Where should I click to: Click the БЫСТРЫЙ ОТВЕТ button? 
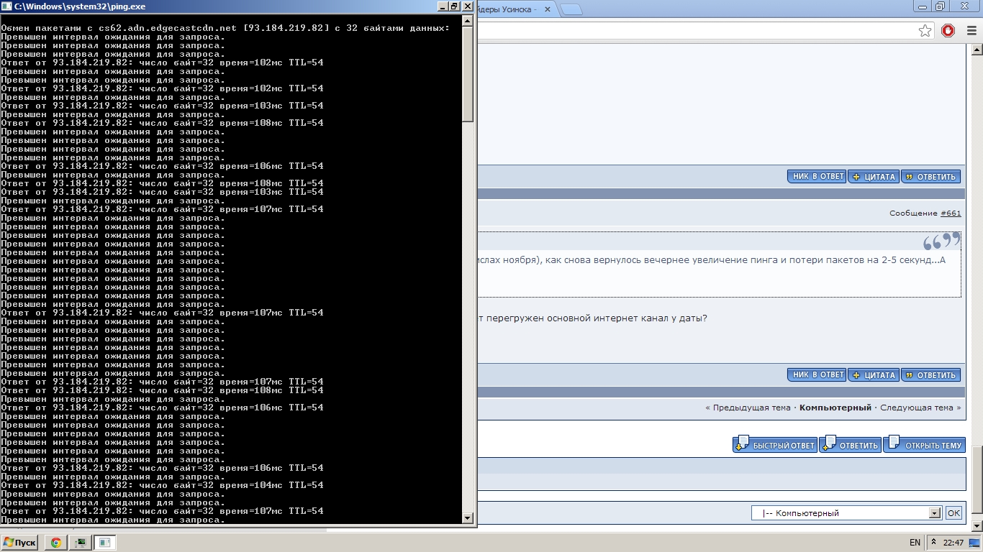[775, 445]
